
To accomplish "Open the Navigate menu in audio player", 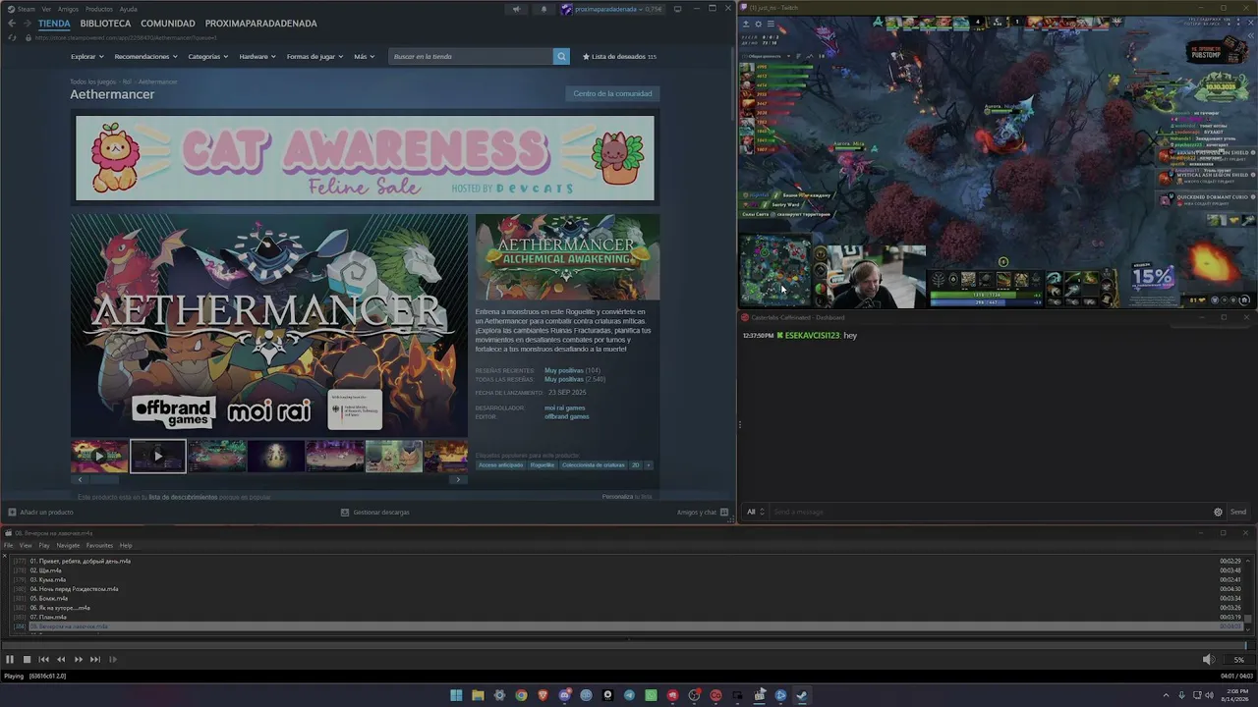I will (x=68, y=546).
